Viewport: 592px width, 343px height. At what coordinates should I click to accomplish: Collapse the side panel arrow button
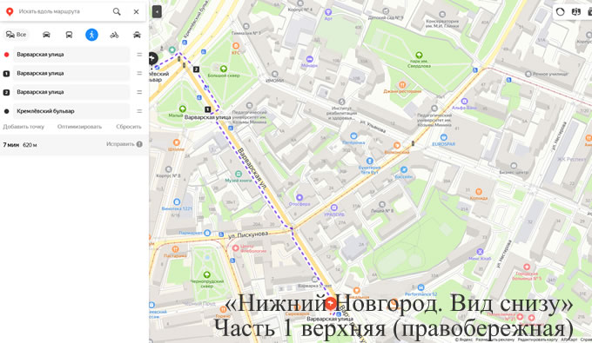click(157, 11)
